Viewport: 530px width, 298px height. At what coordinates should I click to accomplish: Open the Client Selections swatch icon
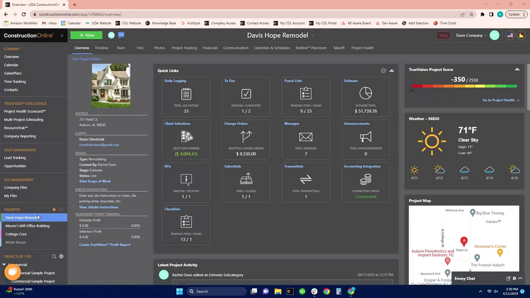[x=187, y=136]
